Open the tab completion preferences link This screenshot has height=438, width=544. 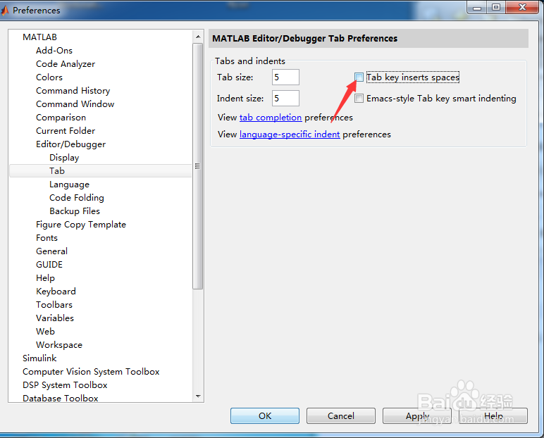tap(271, 118)
